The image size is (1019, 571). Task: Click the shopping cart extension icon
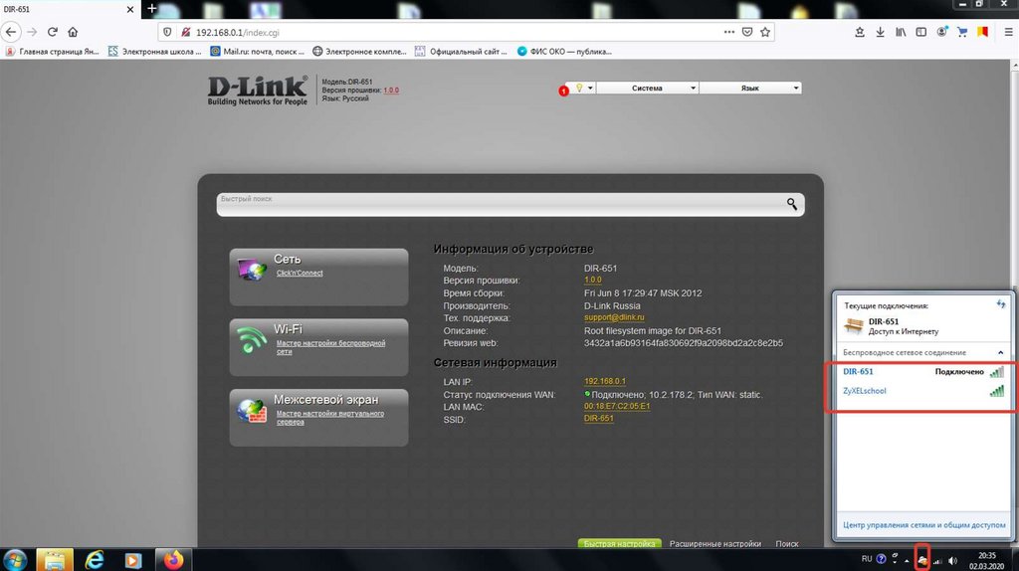962,32
